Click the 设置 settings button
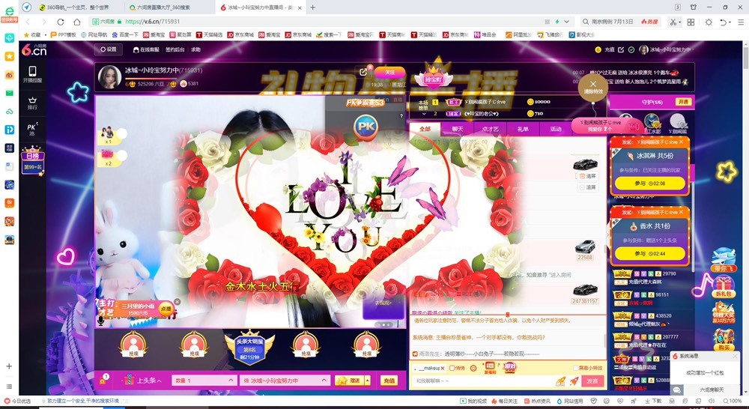749x409 pixels. click(109, 49)
